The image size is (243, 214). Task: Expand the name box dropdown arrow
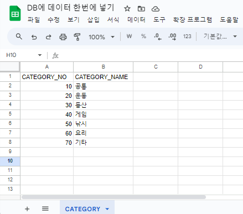(x=40, y=55)
